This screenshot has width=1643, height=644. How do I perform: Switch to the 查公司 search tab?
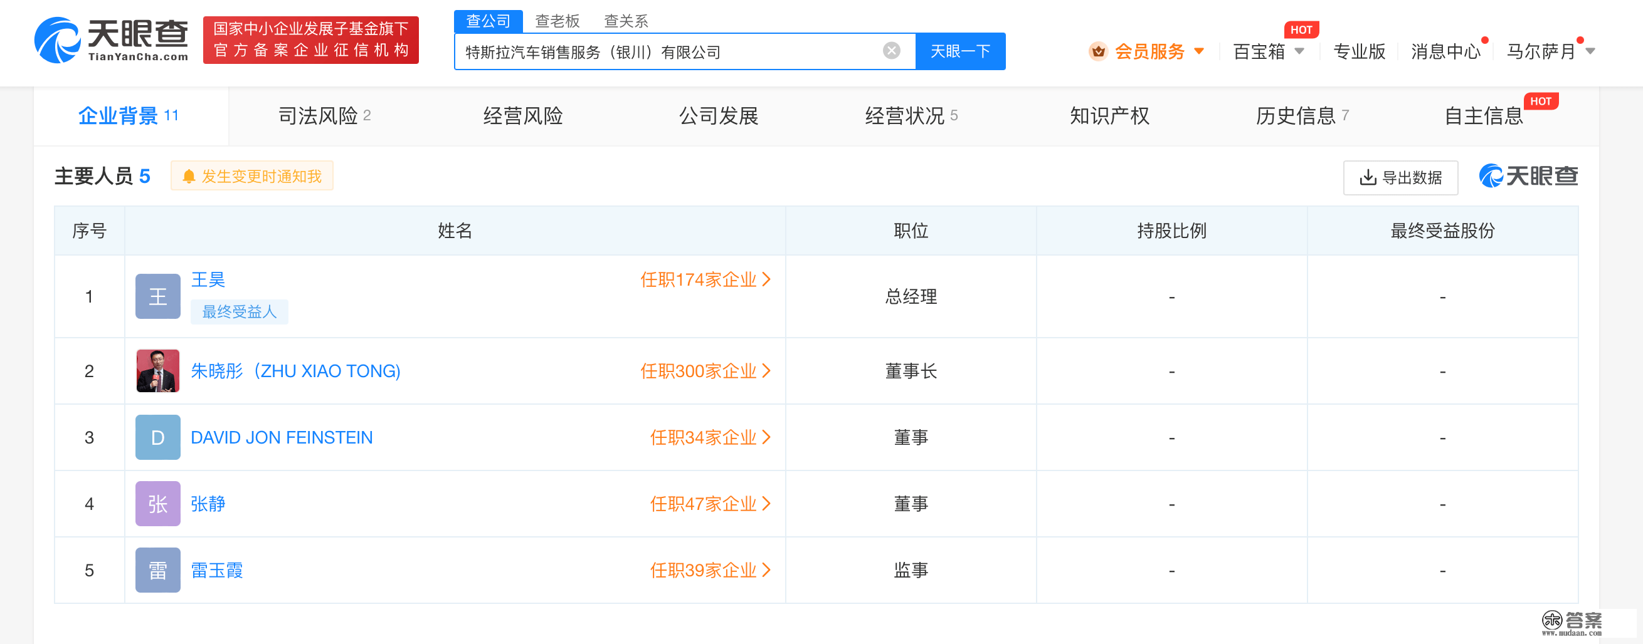(488, 21)
